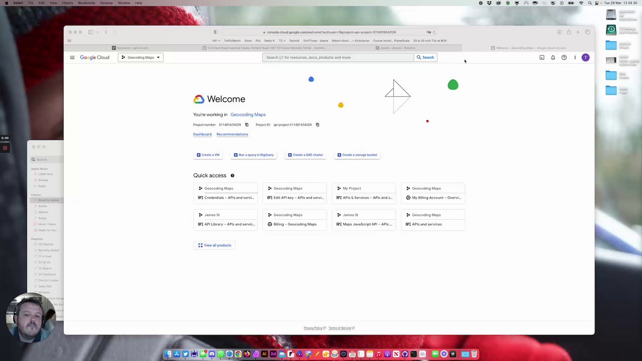Open the three-dot settings and utilities menu
Screen dimensions: 642x361
[x=575, y=58]
